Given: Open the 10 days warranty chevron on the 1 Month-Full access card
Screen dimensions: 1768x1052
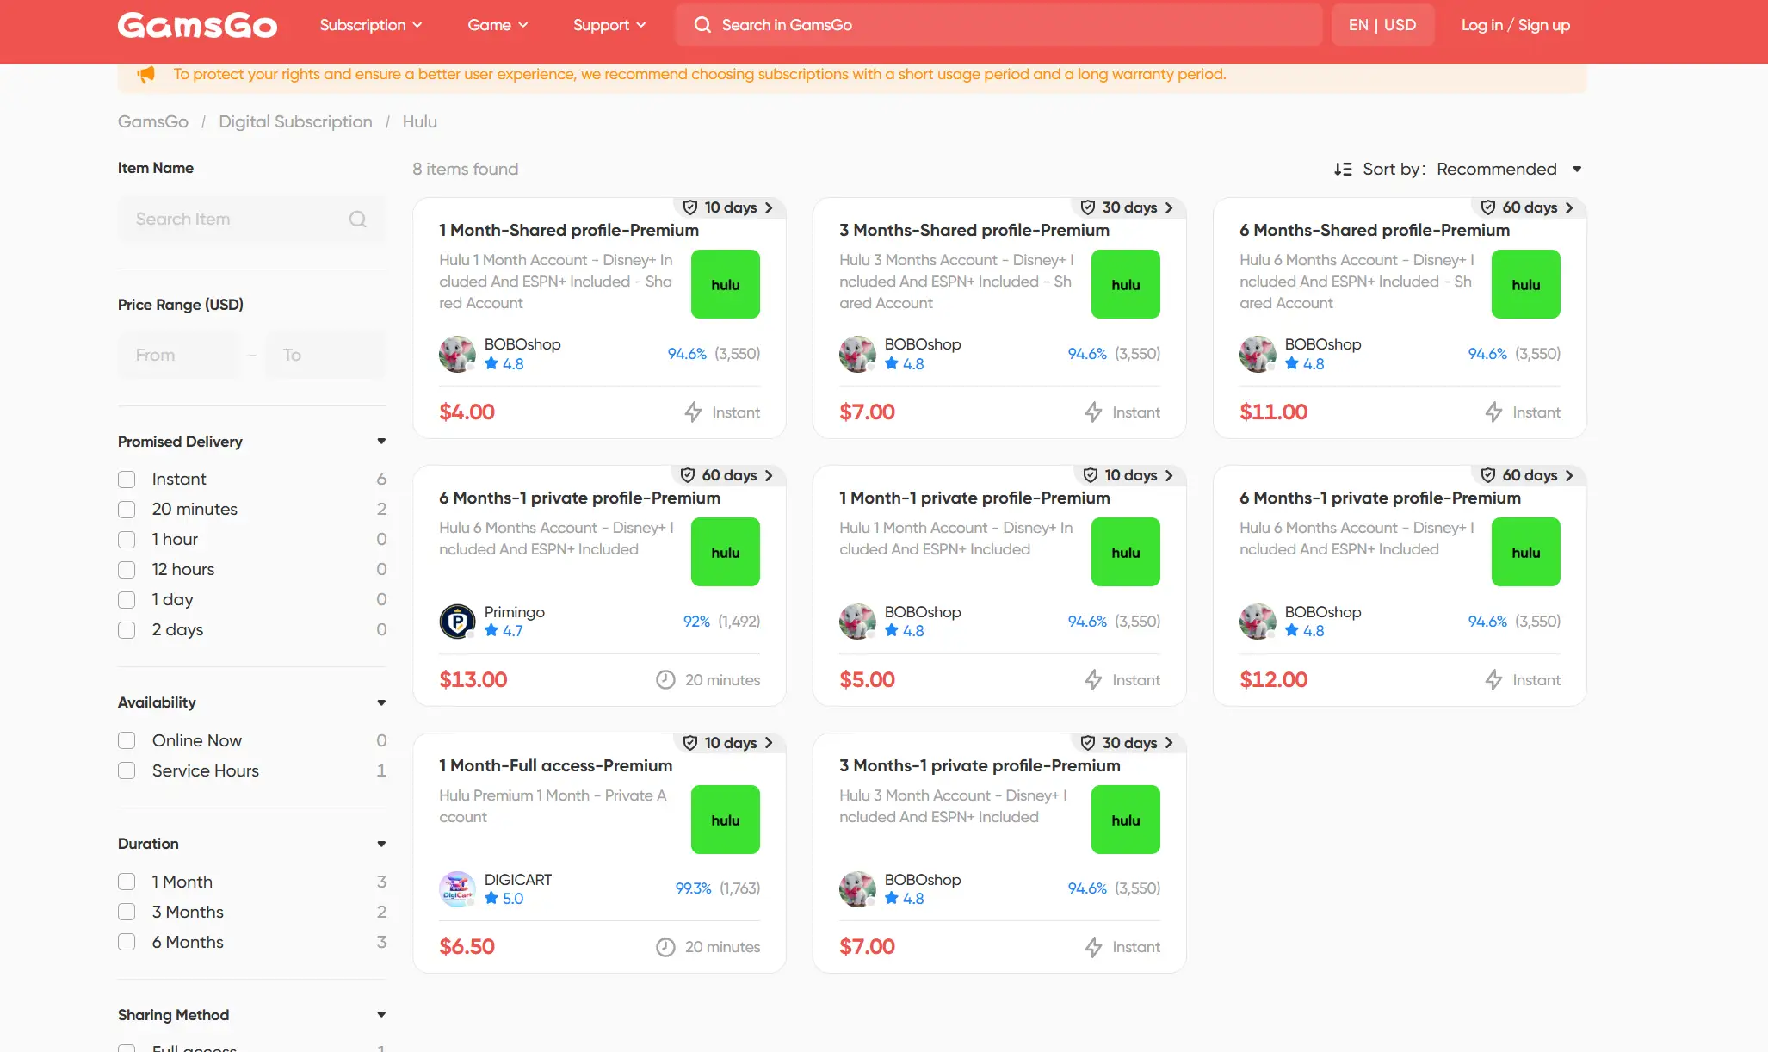Looking at the screenshot, I should tap(769, 743).
